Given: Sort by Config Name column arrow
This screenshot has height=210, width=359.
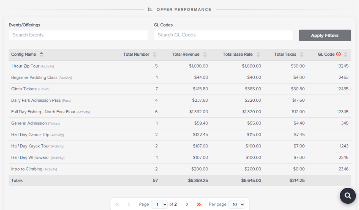Looking at the screenshot, I should click(41, 55).
